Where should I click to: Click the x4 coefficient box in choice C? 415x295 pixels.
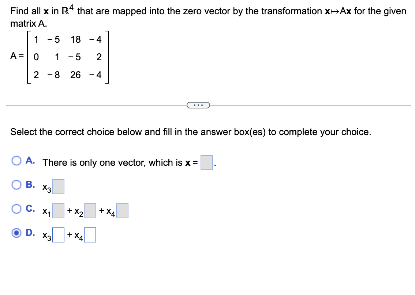(122, 211)
